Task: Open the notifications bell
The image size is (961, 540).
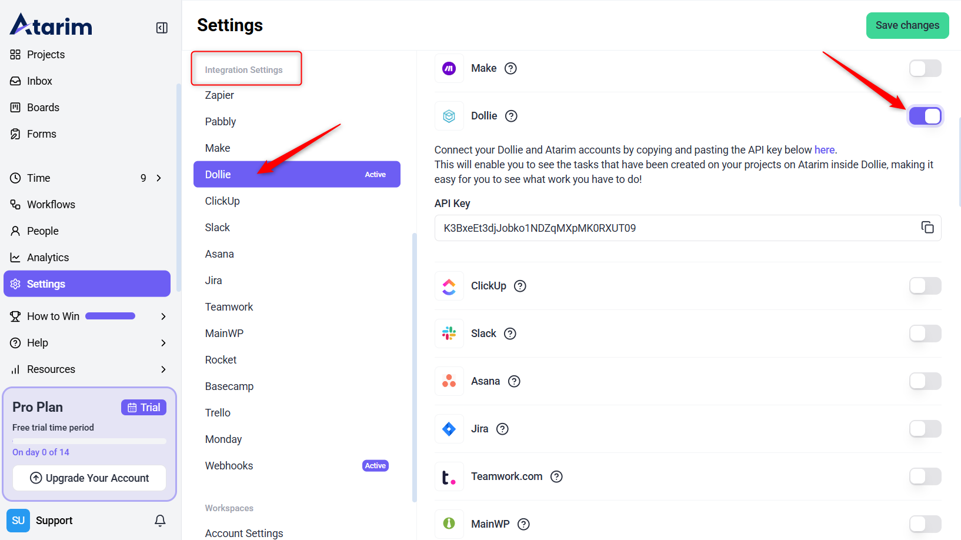Action: [x=160, y=521]
